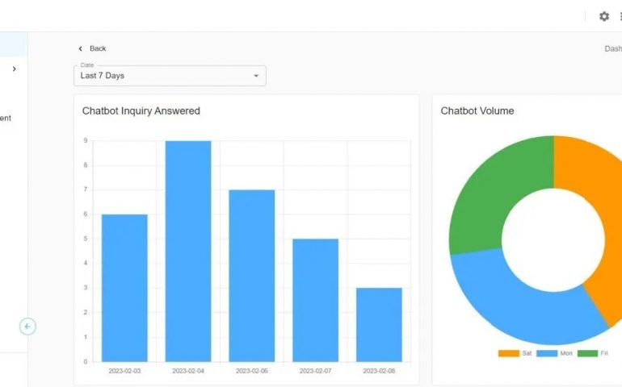Select the highlighted top sidebar menu item
This screenshot has height=387, width=622.
coord(13,44)
